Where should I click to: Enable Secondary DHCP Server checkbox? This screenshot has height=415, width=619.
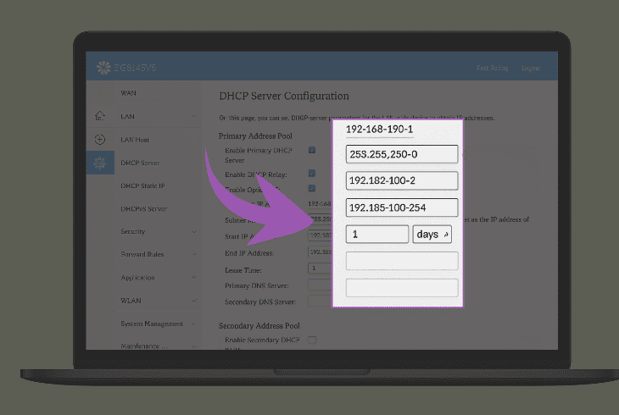click(312, 340)
